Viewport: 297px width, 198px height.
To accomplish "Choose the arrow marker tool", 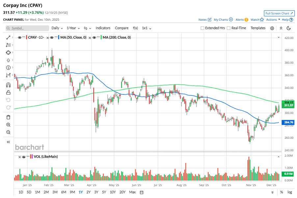I will coord(8,60).
